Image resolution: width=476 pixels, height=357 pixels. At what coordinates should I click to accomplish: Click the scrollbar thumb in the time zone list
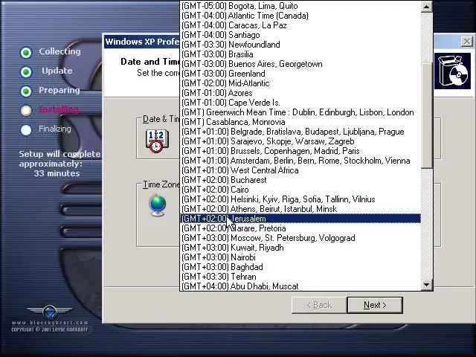click(426, 115)
